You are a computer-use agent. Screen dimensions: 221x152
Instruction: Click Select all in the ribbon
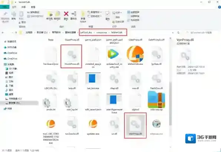(x=133, y=12)
